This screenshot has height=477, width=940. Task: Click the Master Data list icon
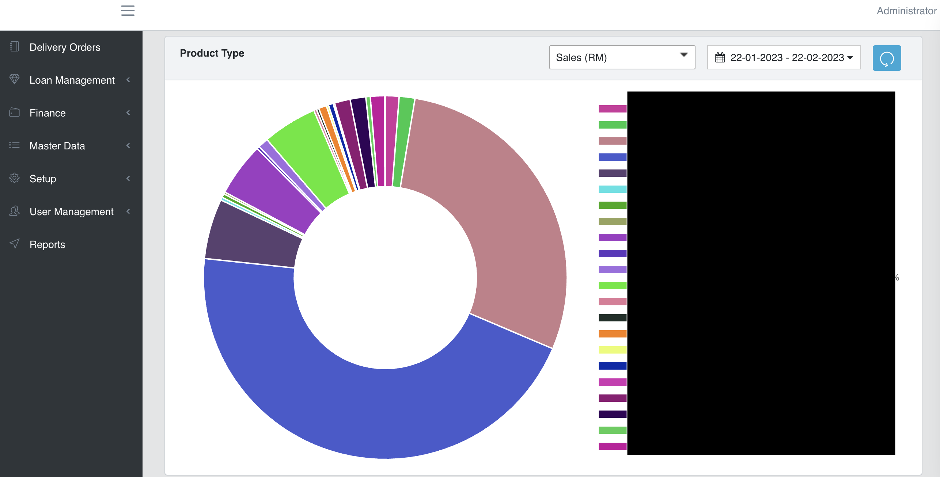click(x=14, y=145)
